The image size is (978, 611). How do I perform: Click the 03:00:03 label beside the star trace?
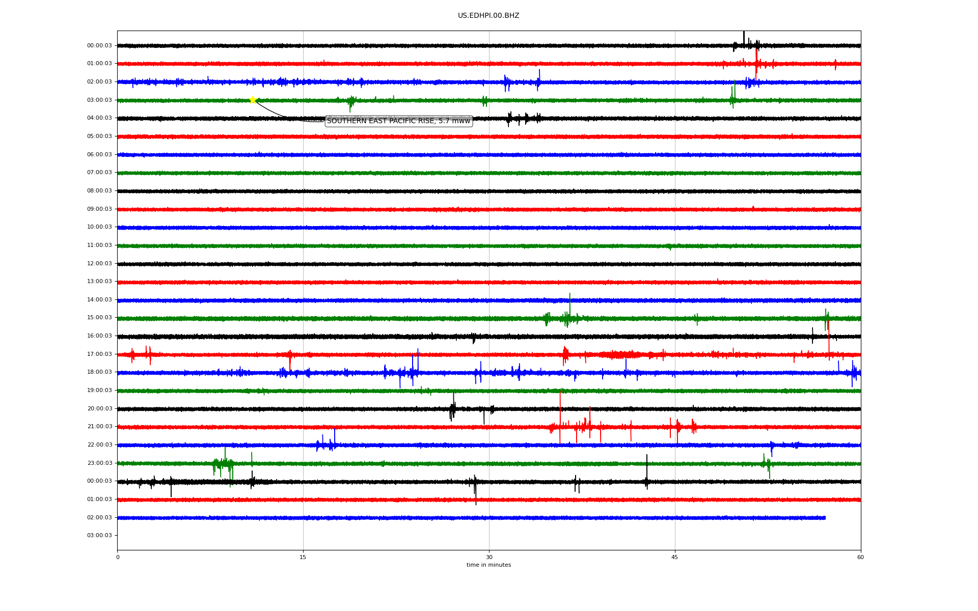coord(99,100)
